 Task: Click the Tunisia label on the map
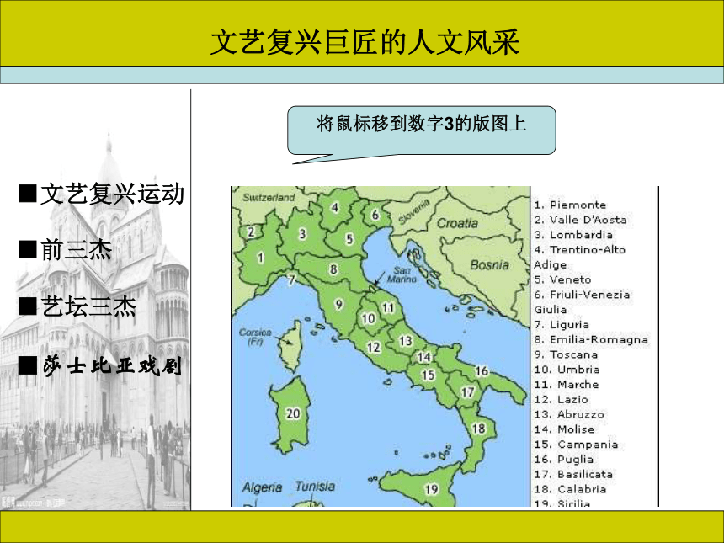[x=315, y=487]
